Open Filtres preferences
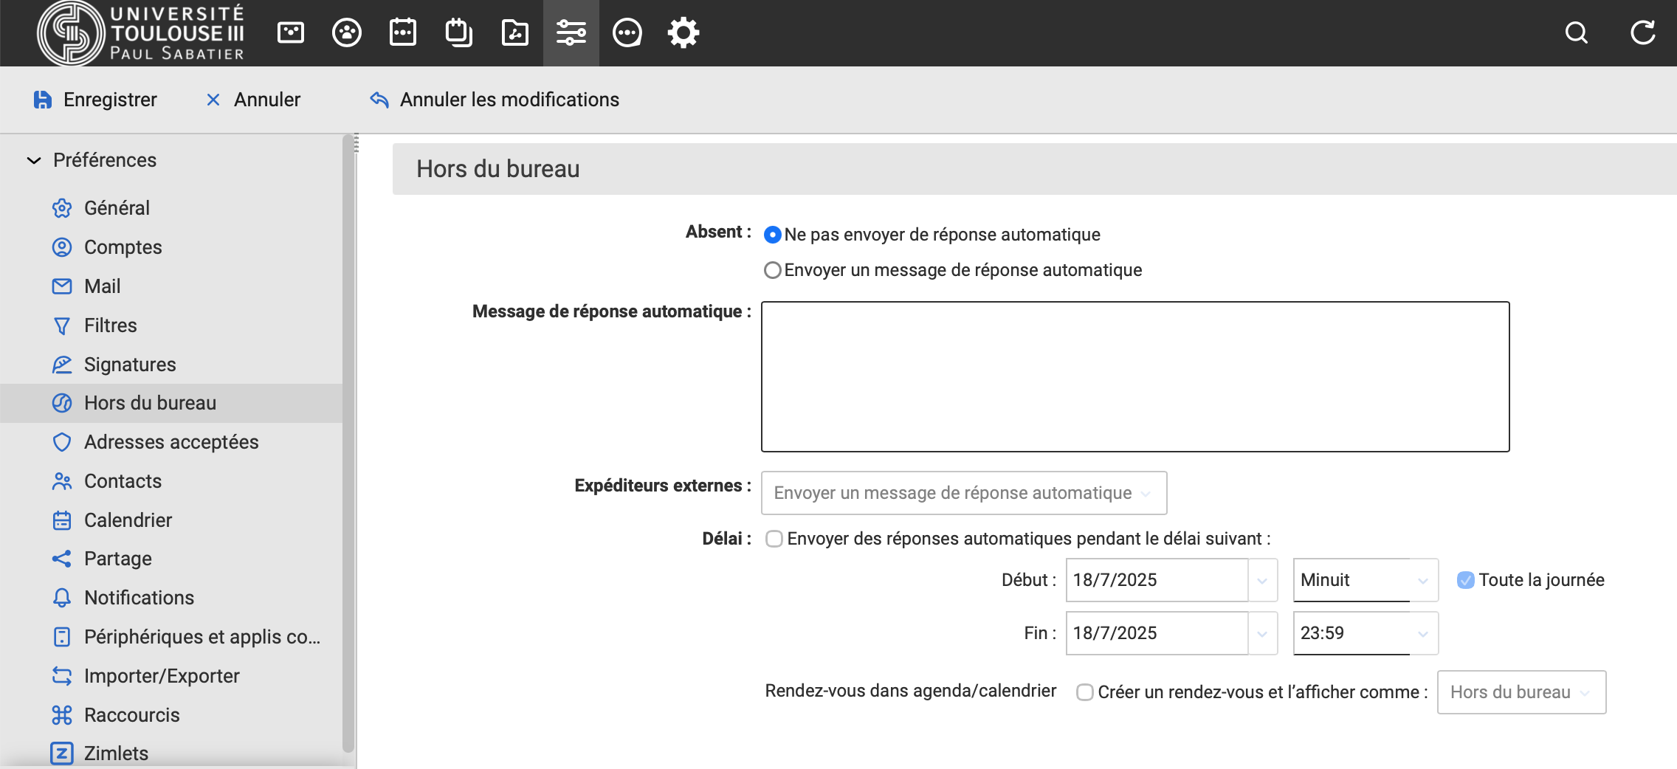 172,325
